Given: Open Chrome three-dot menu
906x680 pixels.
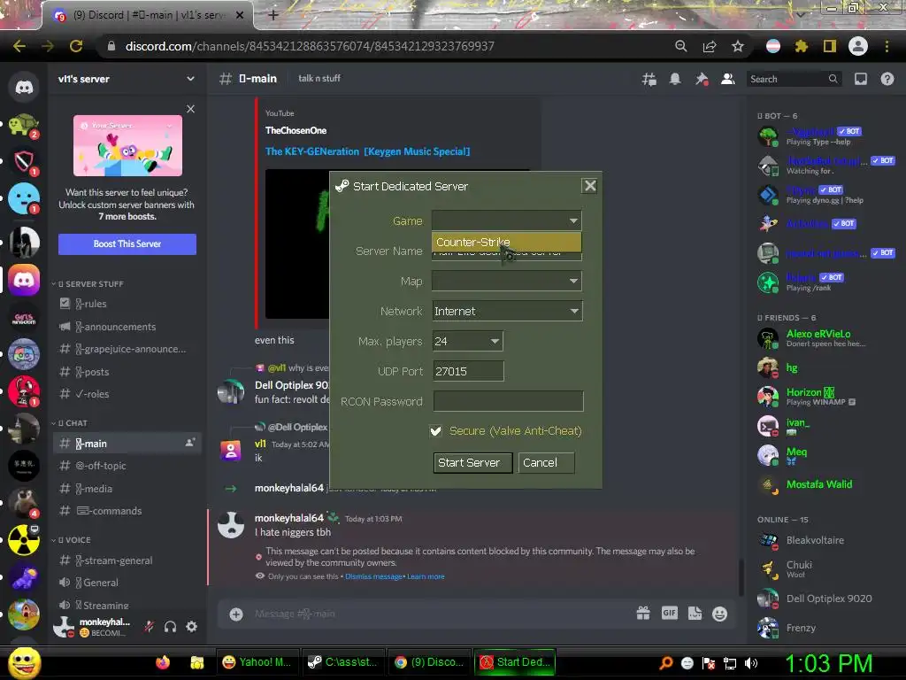Looking at the screenshot, I should tap(887, 46).
